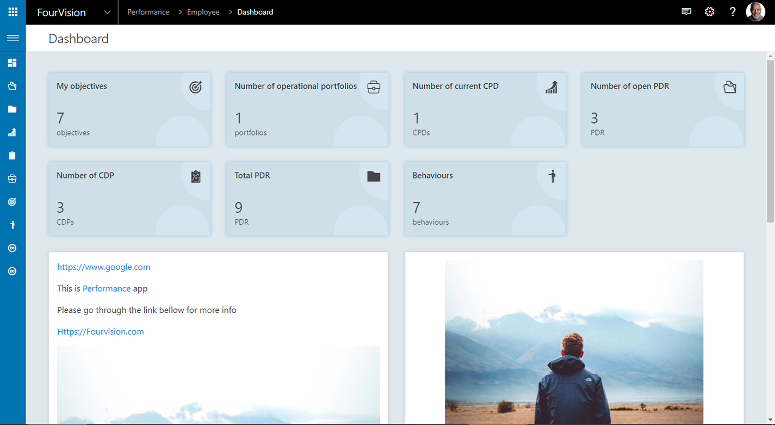This screenshot has height=425, width=775.
Task: Open the Total PDR tile title
Action: click(252, 175)
